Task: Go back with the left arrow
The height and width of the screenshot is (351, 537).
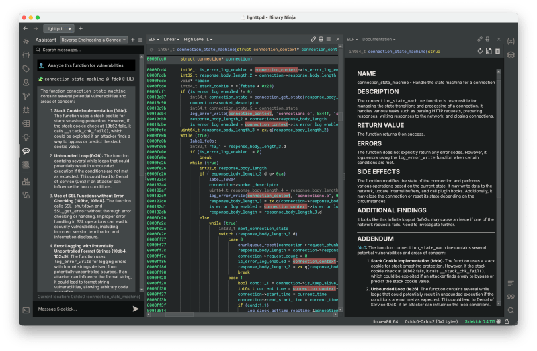Action: coord(26,29)
